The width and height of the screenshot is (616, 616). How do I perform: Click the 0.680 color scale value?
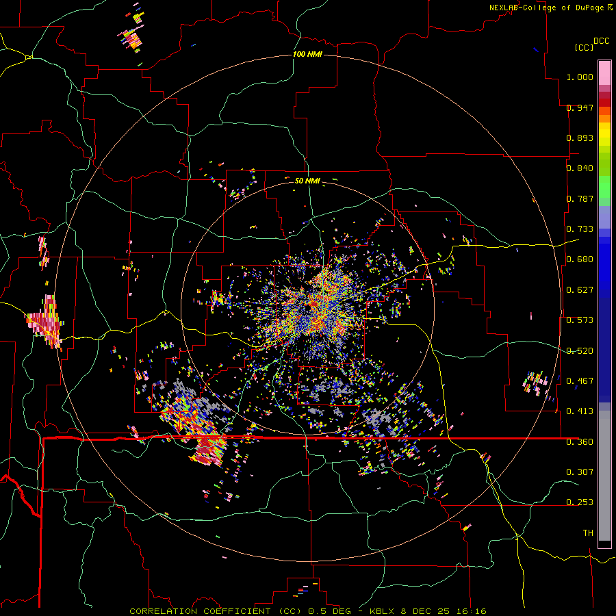click(580, 259)
